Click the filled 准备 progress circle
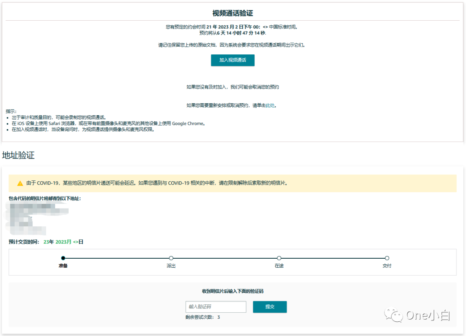Screen dimensions: 466x336 [63, 258]
